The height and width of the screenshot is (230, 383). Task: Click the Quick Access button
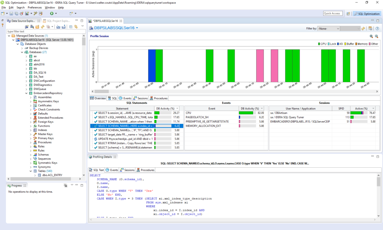333,13
